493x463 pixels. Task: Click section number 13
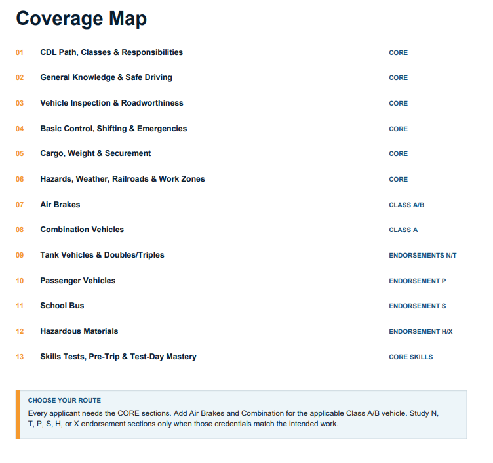coord(20,357)
